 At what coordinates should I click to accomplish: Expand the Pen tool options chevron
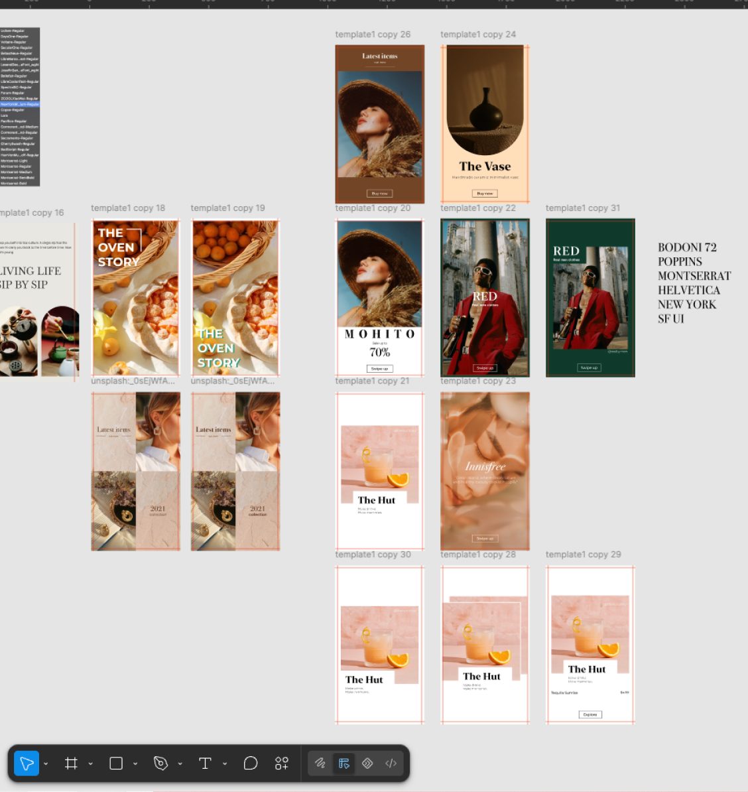point(180,763)
